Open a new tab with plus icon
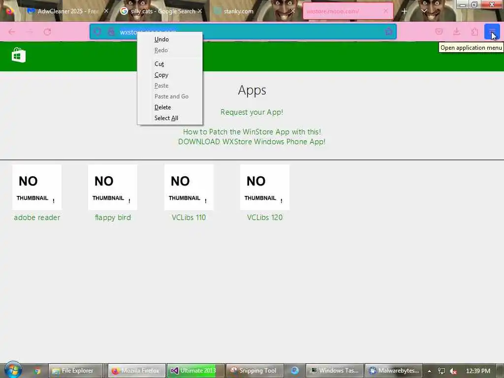 pos(405,11)
